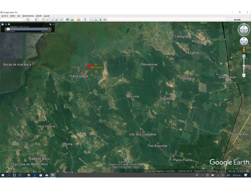Open the Archivo menu
This screenshot has width=251, height=188.
(x=5, y=16)
